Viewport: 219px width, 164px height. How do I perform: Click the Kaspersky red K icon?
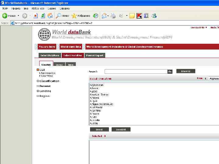click(139, 16)
